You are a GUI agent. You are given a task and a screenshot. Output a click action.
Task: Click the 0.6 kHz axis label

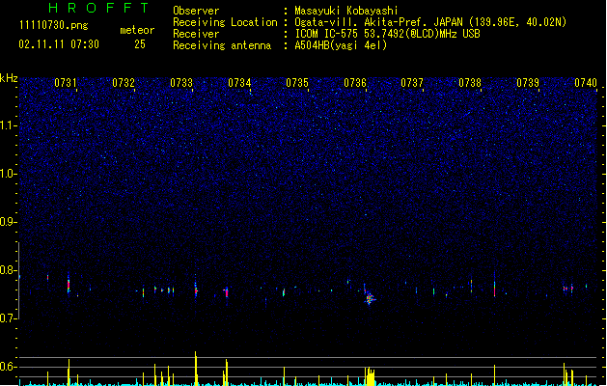pyautogui.click(x=8, y=367)
